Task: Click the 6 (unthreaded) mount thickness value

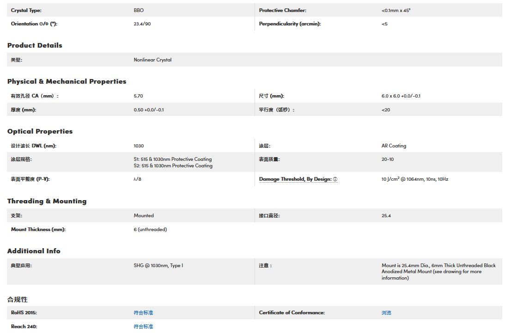Action: (x=150, y=230)
